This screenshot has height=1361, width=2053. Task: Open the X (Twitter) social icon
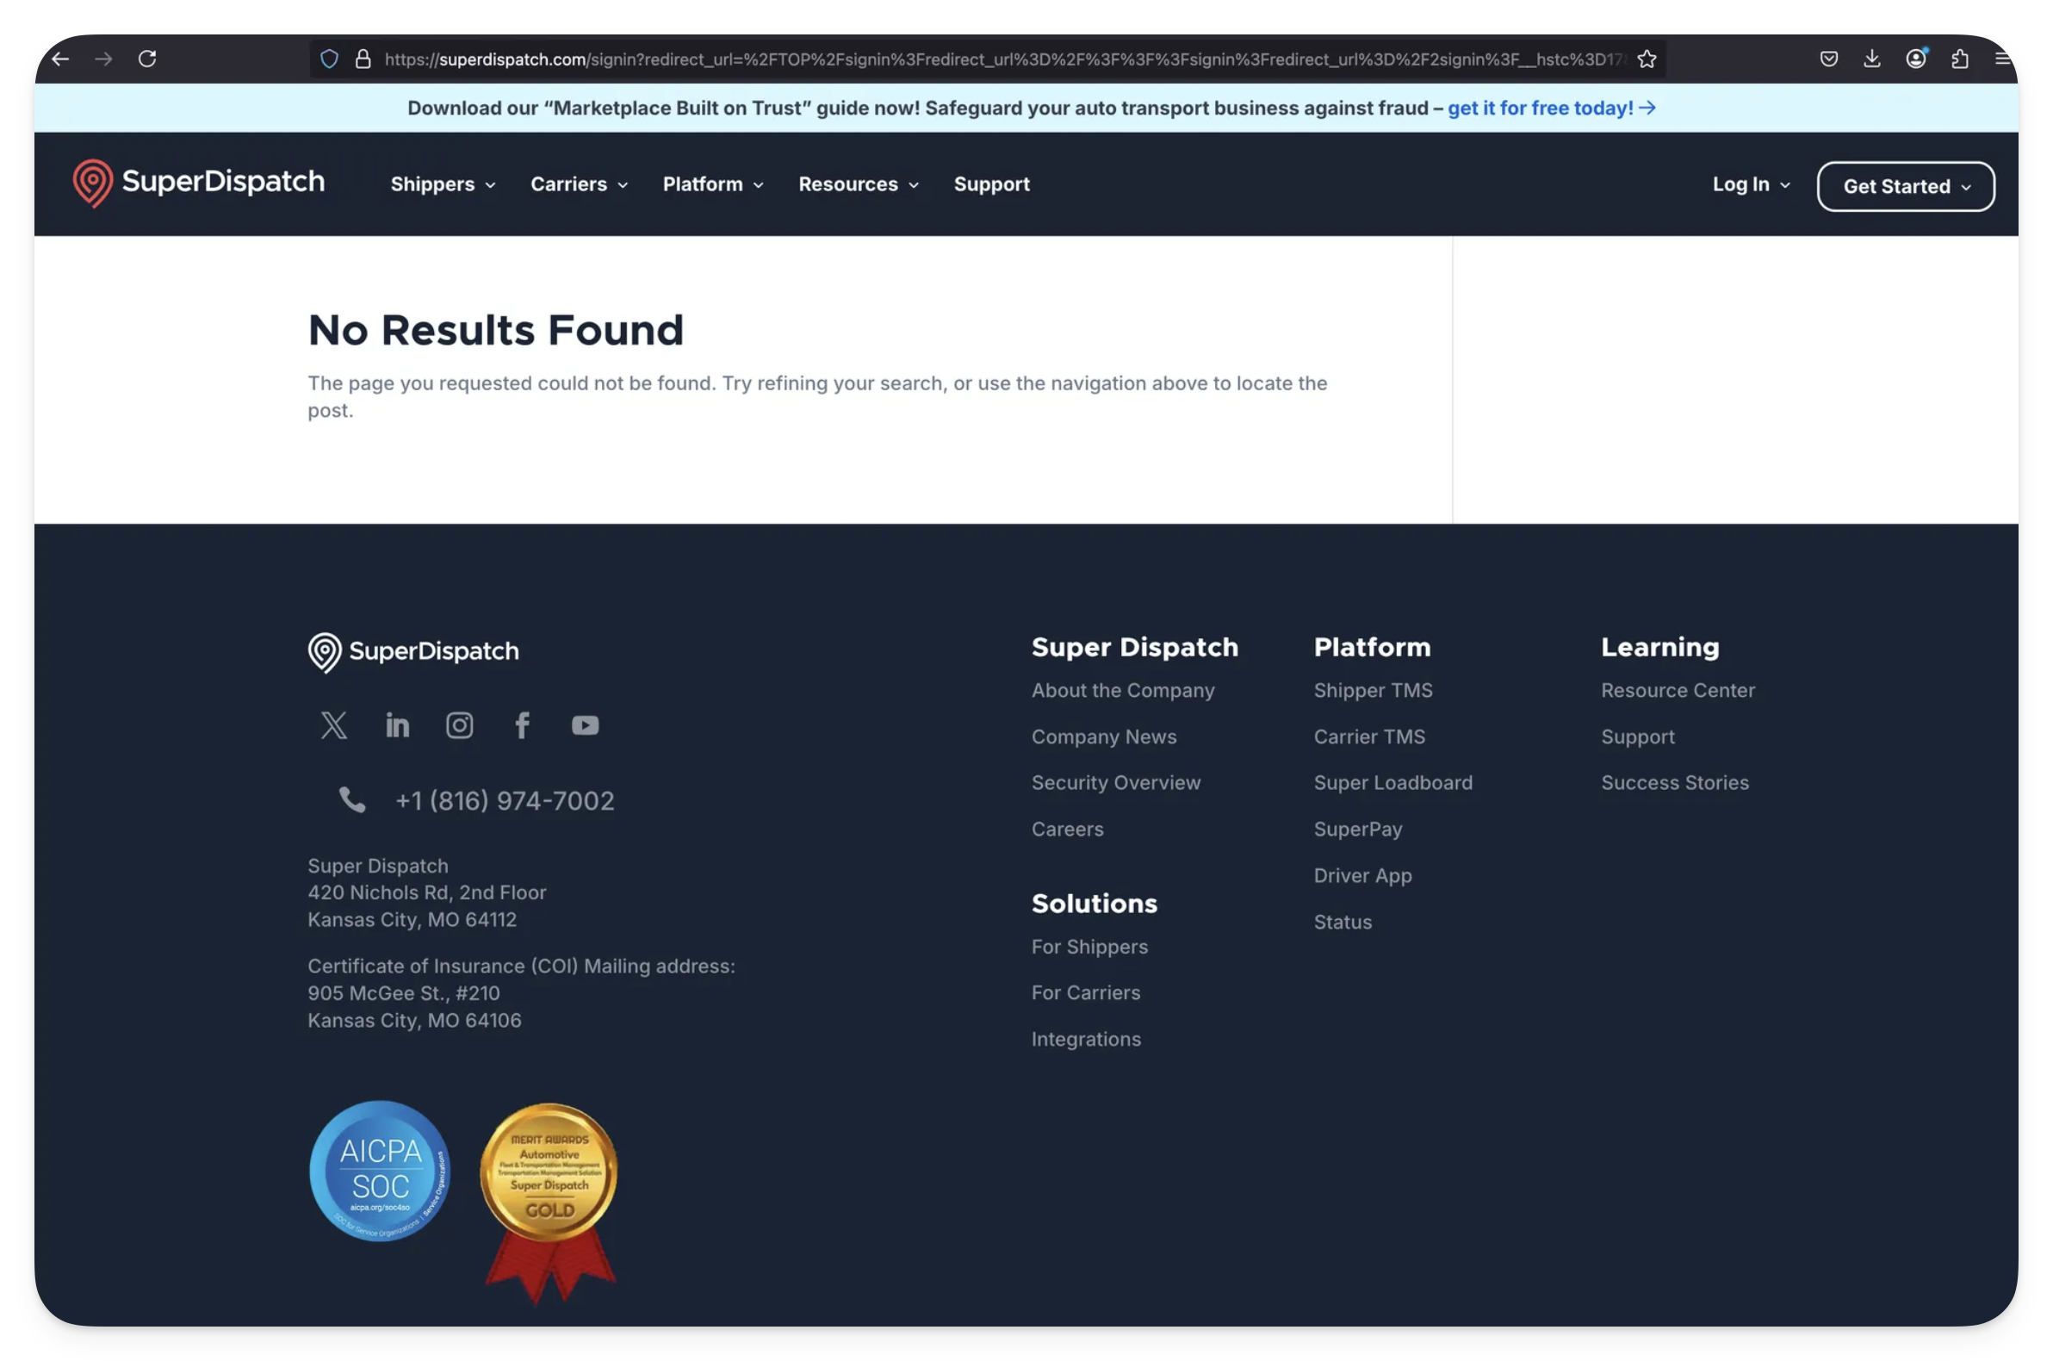coord(334,724)
